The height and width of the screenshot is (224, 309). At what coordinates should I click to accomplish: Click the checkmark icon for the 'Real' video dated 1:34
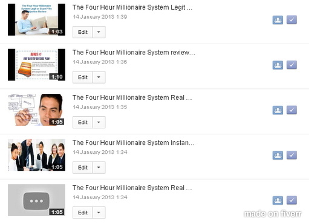tap(291, 200)
